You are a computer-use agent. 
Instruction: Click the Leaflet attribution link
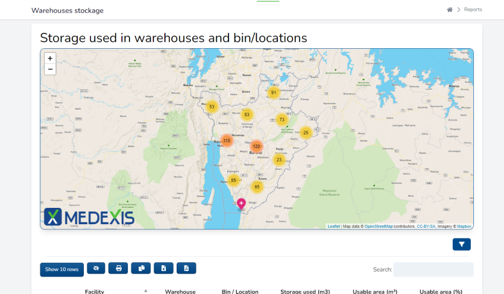(x=333, y=227)
